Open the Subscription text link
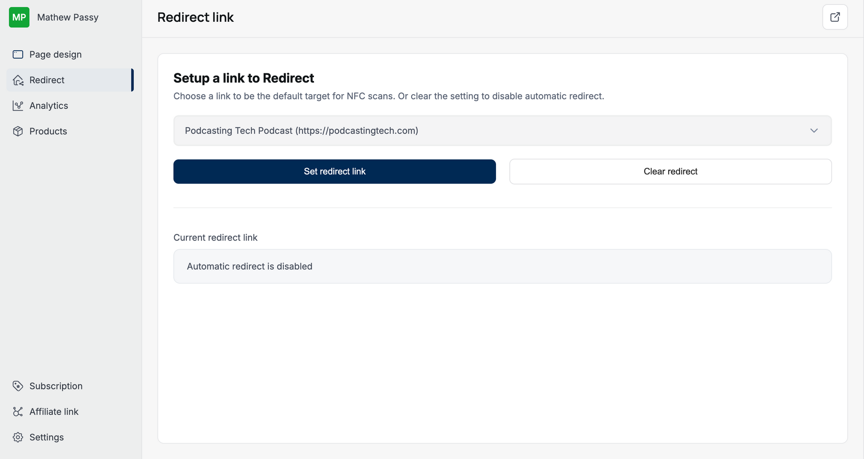This screenshot has width=864, height=459. click(56, 386)
